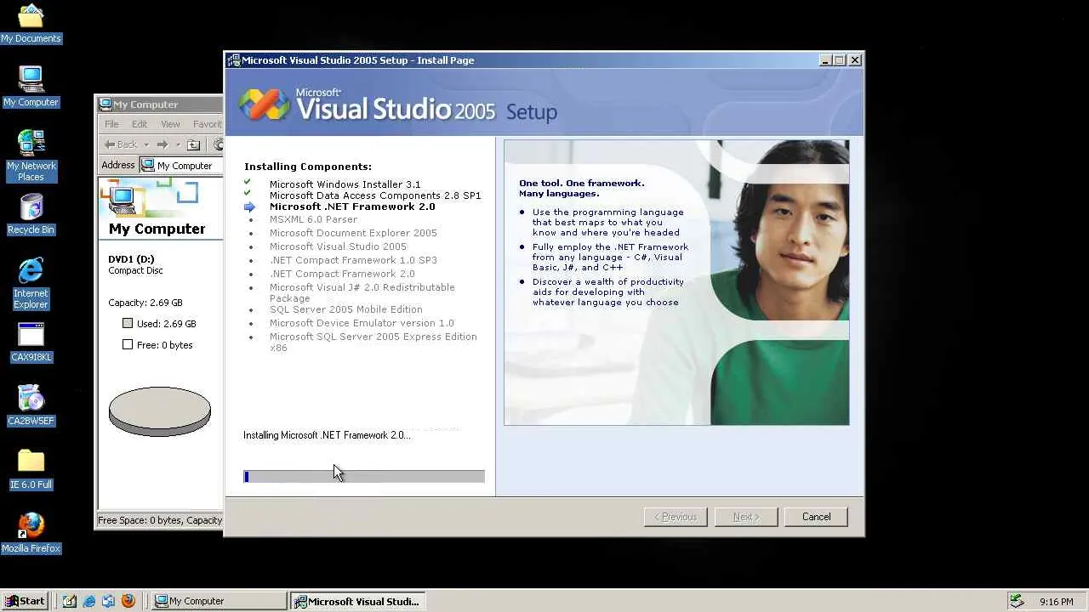Viewport: 1089px width, 612px height.
Task: Click '.NET Compact Framework 1.0 SP3' component
Action: tap(353, 260)
